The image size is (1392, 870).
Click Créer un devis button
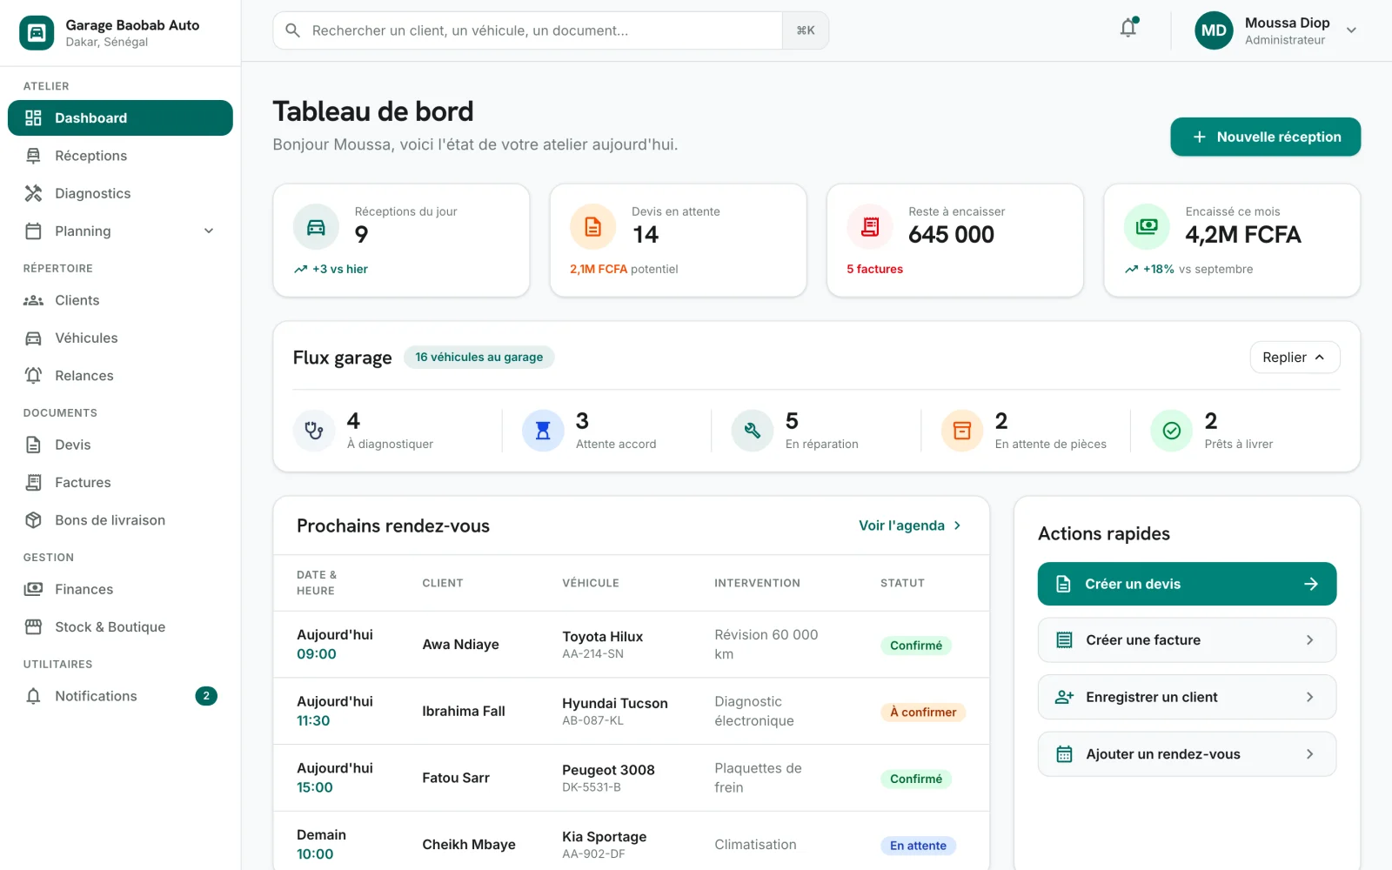point(1187,584)
